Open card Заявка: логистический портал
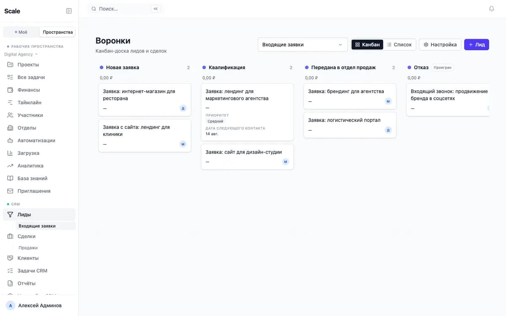This screenshot has width=506, height=316. coord(350,125)
